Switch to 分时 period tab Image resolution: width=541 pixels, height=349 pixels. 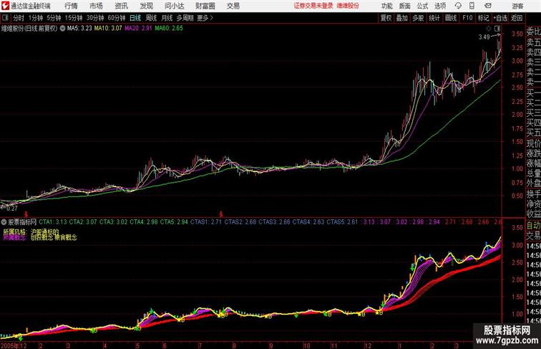[x=19, y=18]
